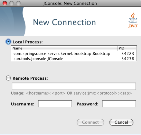Screen dimensions: 141x135
Task: Click the New Connection banner heading
Action: [64, 22]
